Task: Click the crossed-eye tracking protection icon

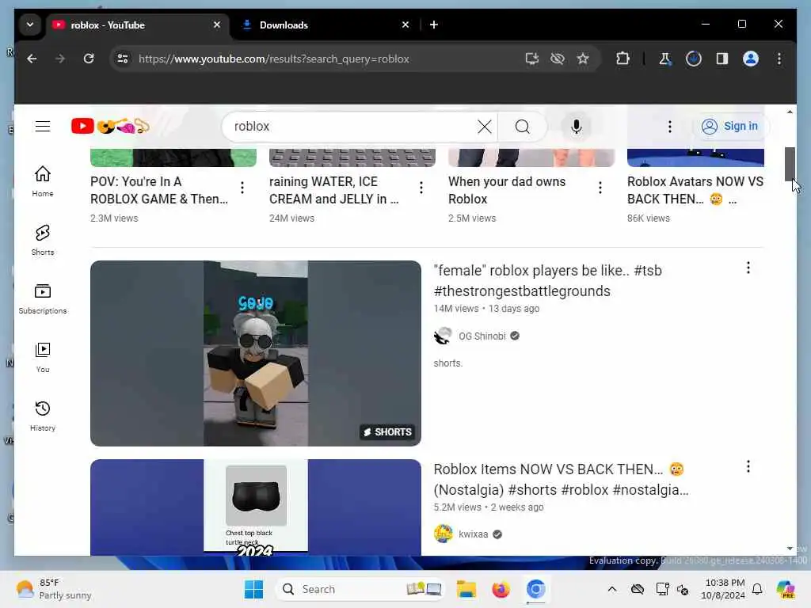Action: 558,59
